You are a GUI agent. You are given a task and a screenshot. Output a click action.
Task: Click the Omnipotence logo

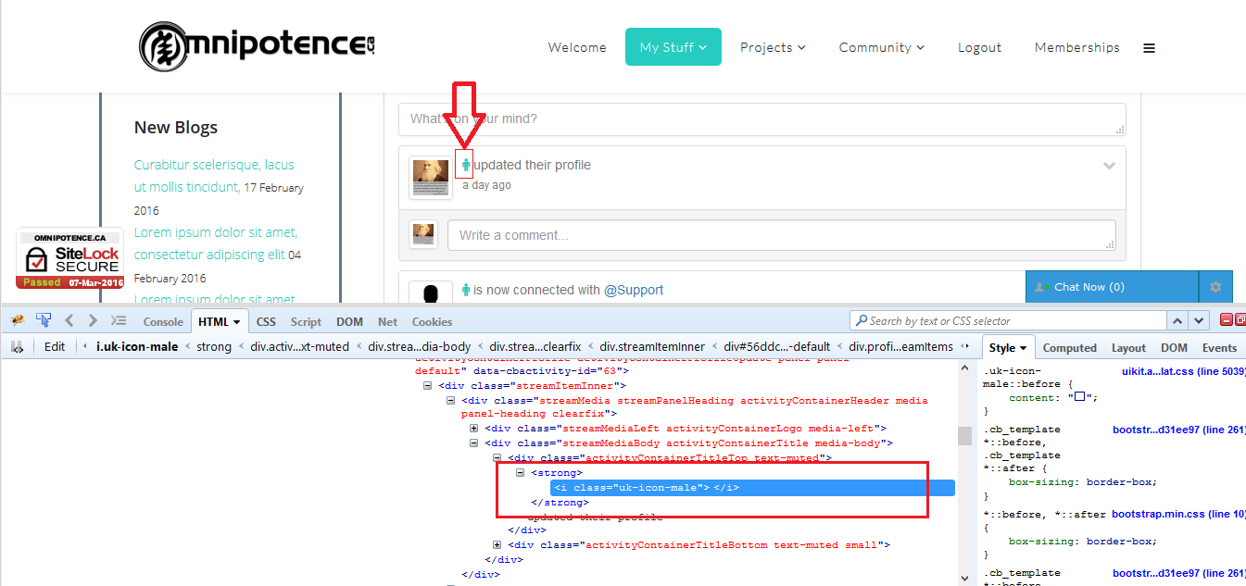[257, 47]
